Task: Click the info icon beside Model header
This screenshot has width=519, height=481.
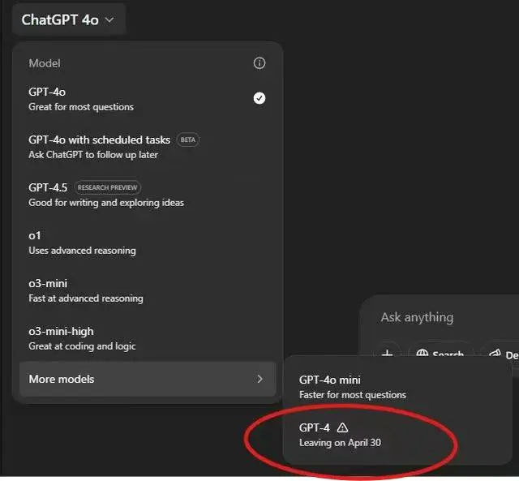Action: (259, 63)
